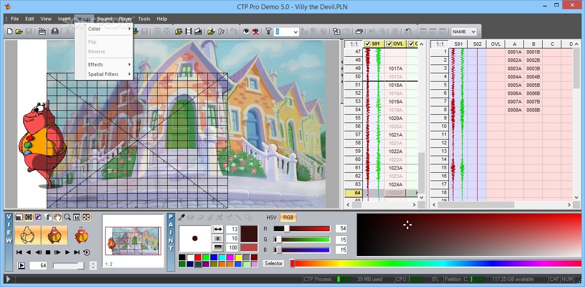Pick the eyedropper tool in Paint panel

click(x=182, y=217)
